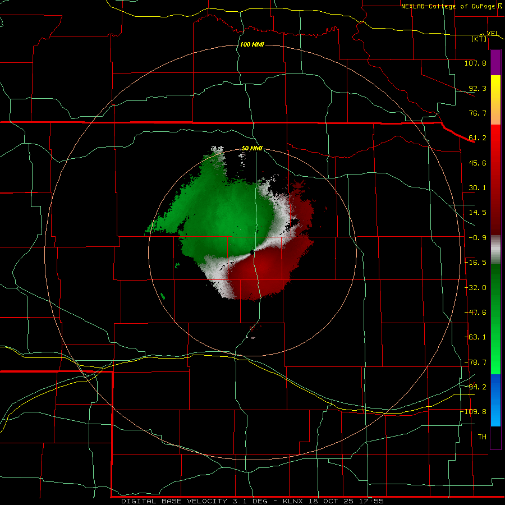Select the red segment of the color bar

point(495,180)
